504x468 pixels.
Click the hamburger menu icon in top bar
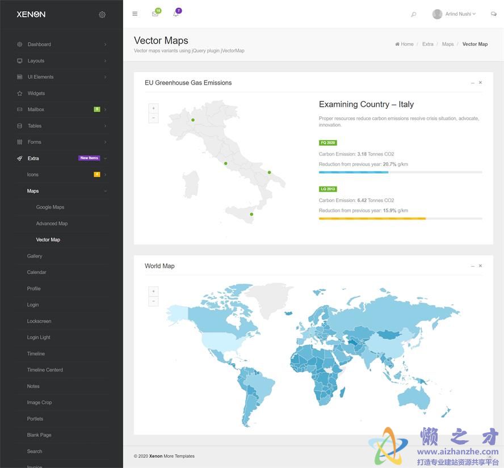(135, 14)
